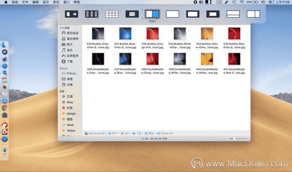Open Applications (应用程序) in sidebar
The image size is (292, 172).
[70, 56]
